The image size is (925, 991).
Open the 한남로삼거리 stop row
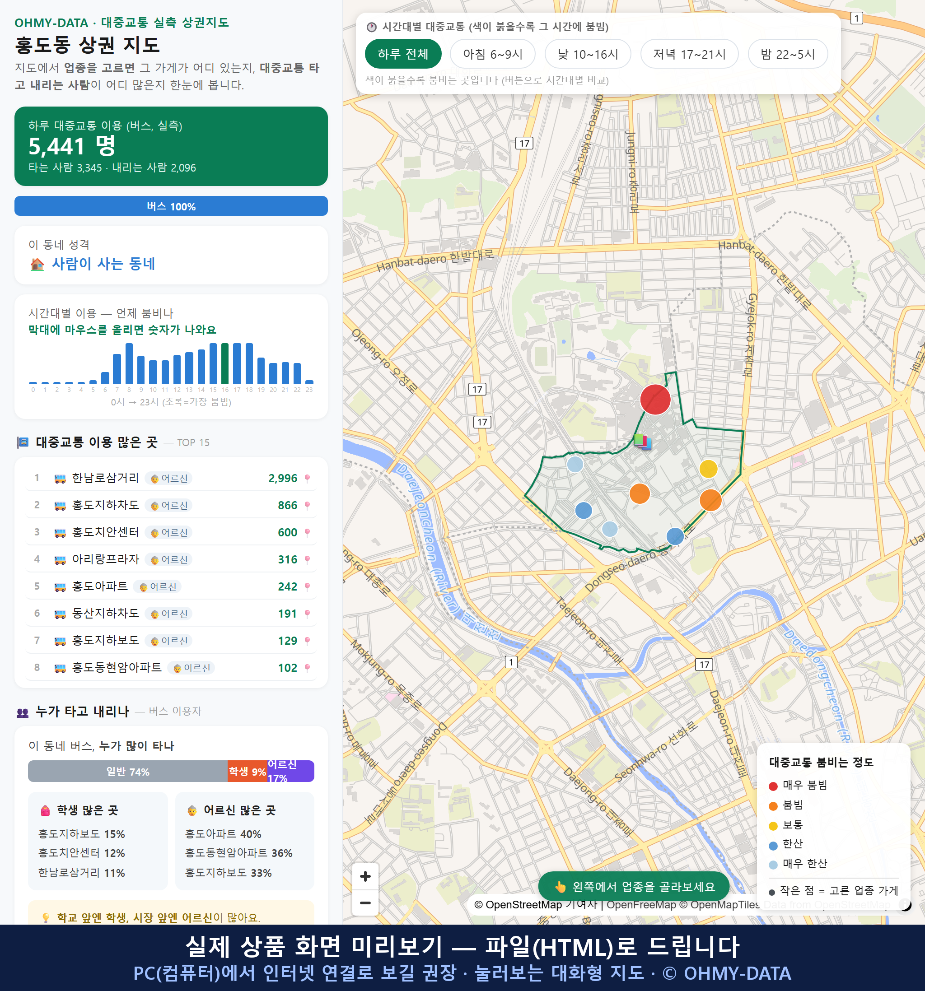click(171, 478)
